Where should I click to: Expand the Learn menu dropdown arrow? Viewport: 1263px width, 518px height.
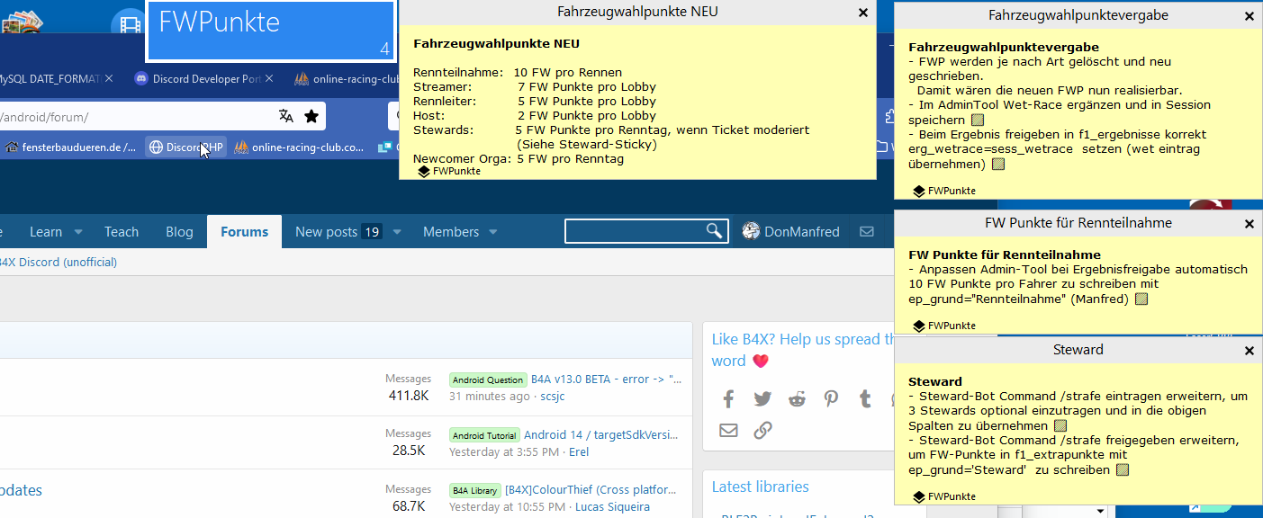point(78,232)
